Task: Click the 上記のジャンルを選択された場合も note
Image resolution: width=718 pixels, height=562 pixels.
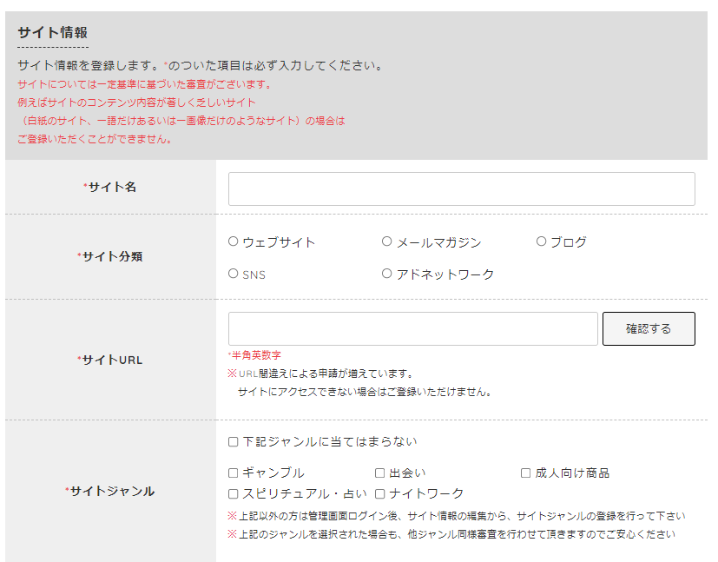Action: click(451, 534)
